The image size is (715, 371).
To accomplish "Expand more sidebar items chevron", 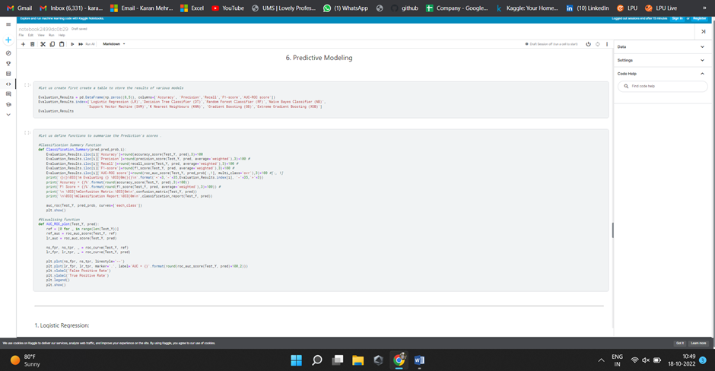I will pyautogui.click(x=8, y=115).
